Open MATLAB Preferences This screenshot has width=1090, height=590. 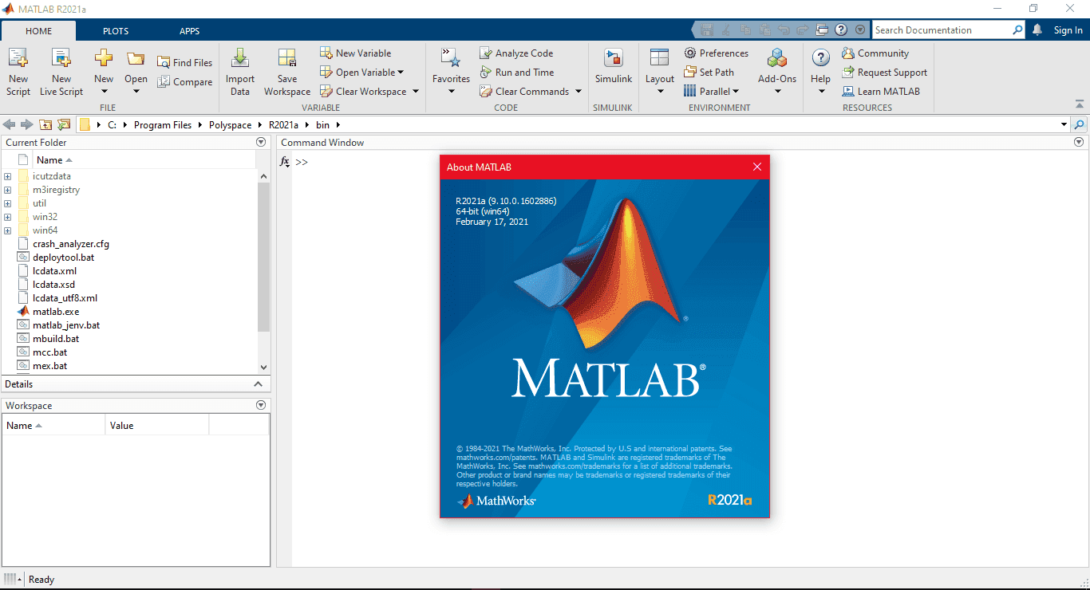coord(716,53)
